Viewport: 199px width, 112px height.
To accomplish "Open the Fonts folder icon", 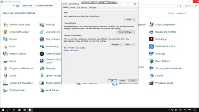I will click(x=6, y=46).
